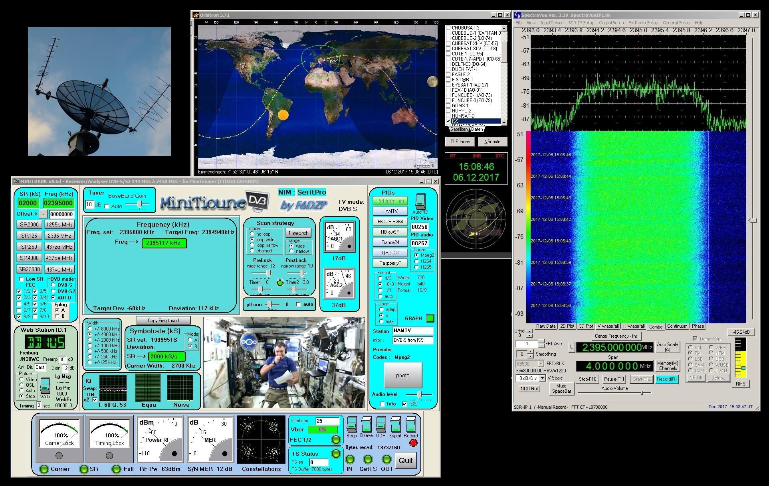Viewport: 769px width, 486px height.
Task: Click the TLE laden button
Action: 460,142
